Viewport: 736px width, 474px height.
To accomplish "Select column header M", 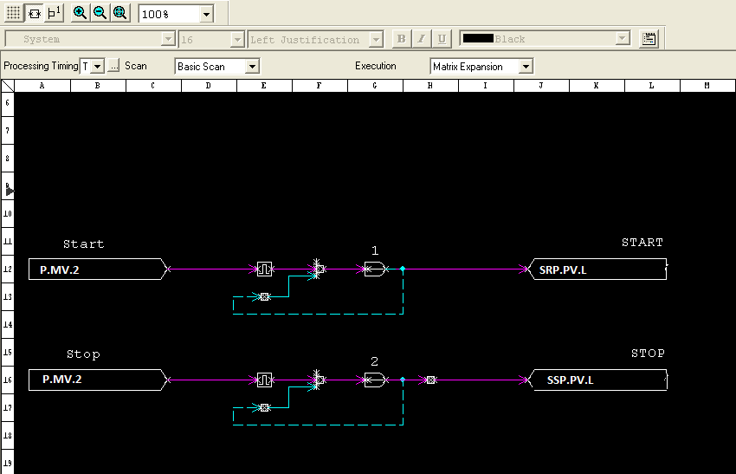I will [x=707, y=86].
